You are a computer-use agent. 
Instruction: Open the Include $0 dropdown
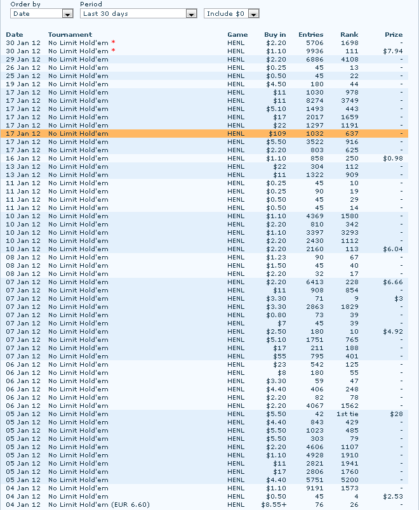click(232, 14)
